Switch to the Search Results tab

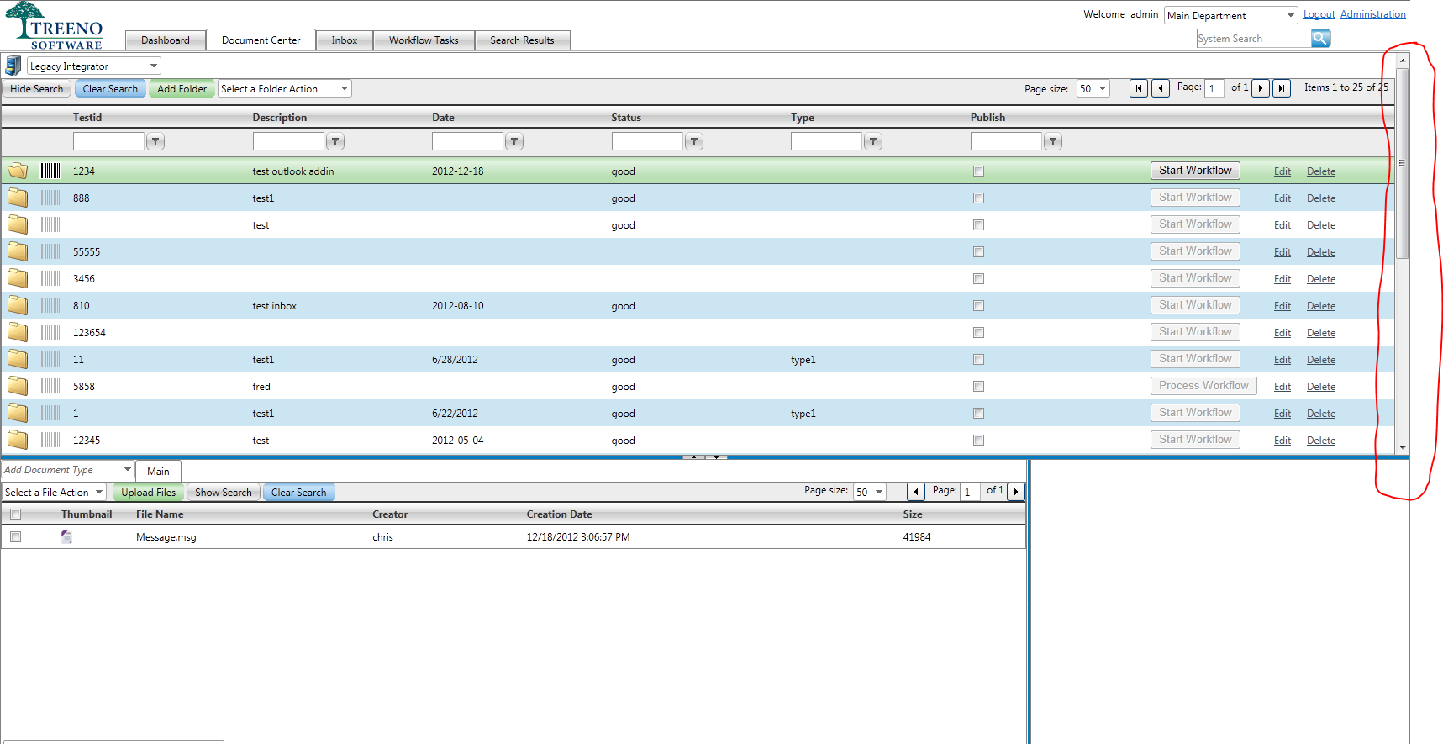click(x=522, y=40)
